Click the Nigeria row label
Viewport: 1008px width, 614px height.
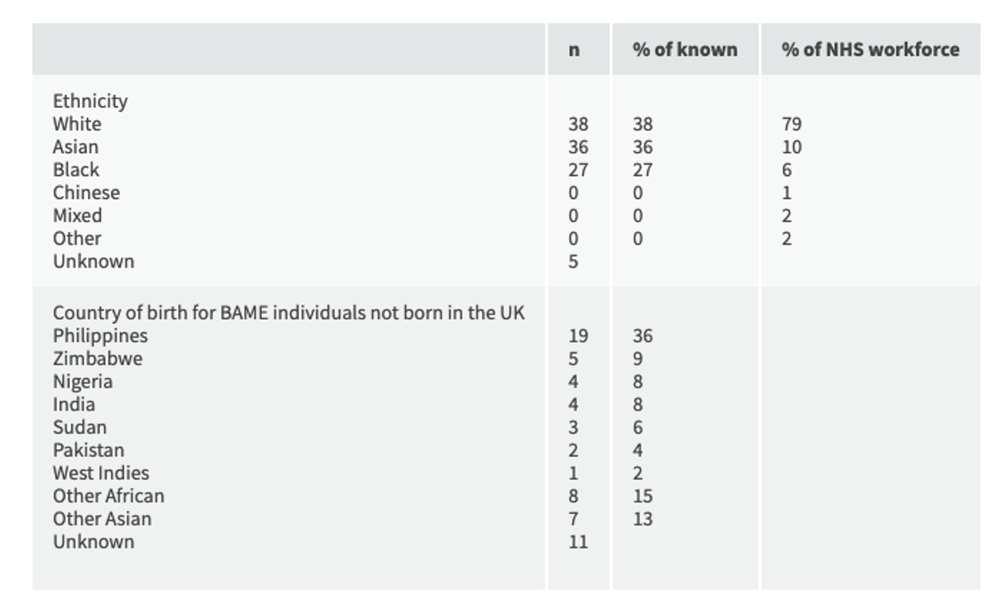82,382
